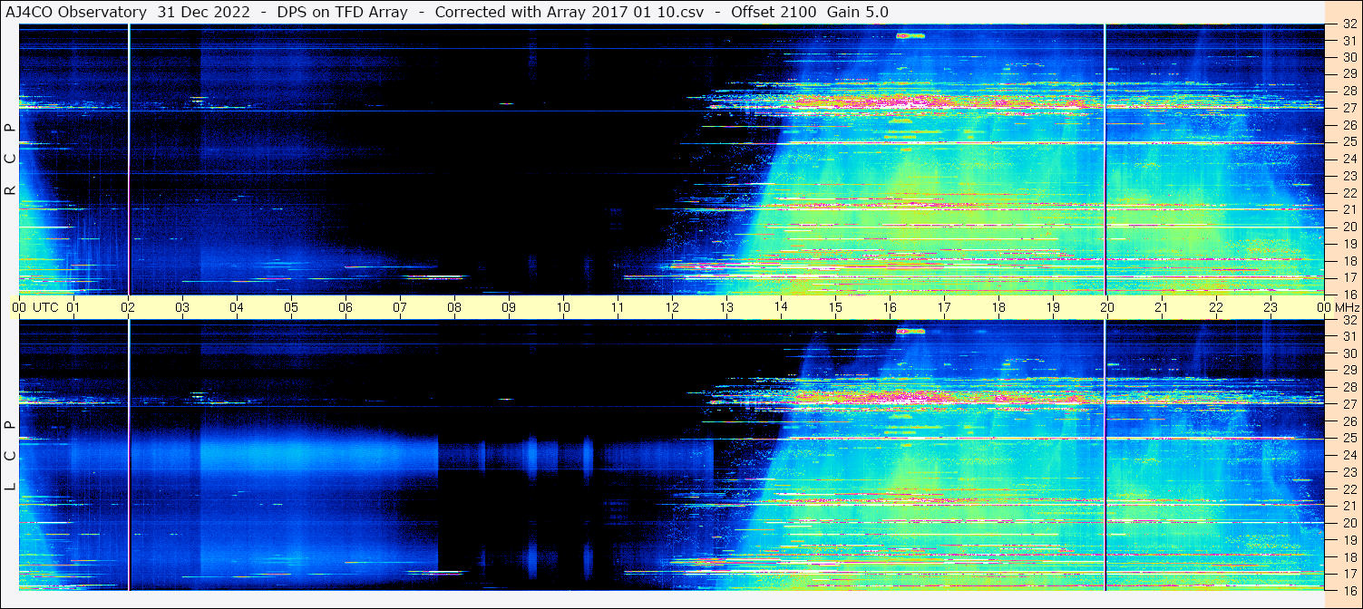The image size is (1363, 609).
Task: Select the 13 hour tick on time axis
Action: click(x=726, y=307)
